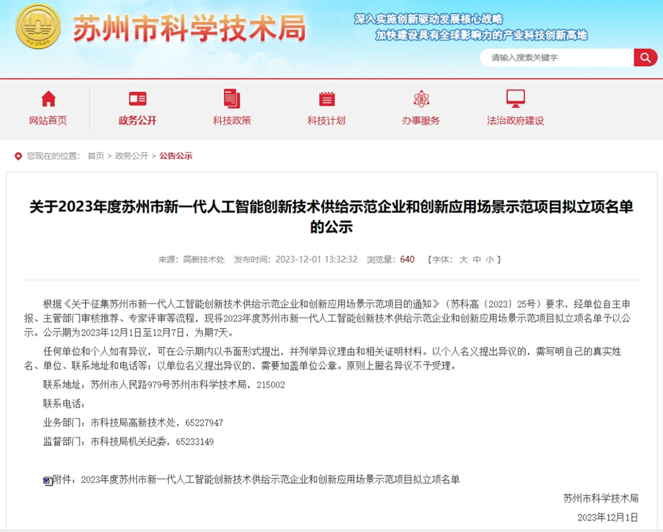Click the 科技政策 document icon
The height and width of the screenshot is (532, 663).
coord(232,98)
